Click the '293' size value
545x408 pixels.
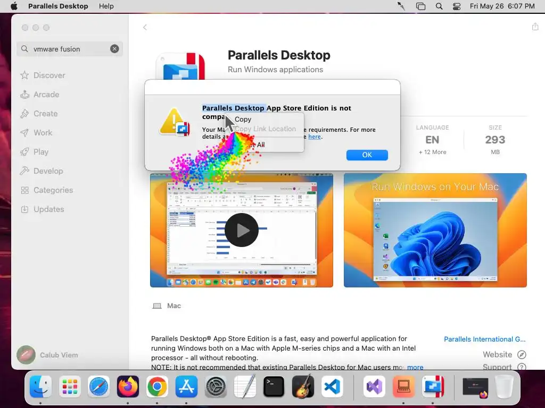point(495,140)
